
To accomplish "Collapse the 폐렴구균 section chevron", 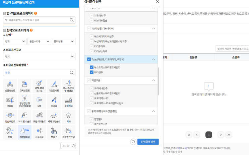I will point(153,80).
